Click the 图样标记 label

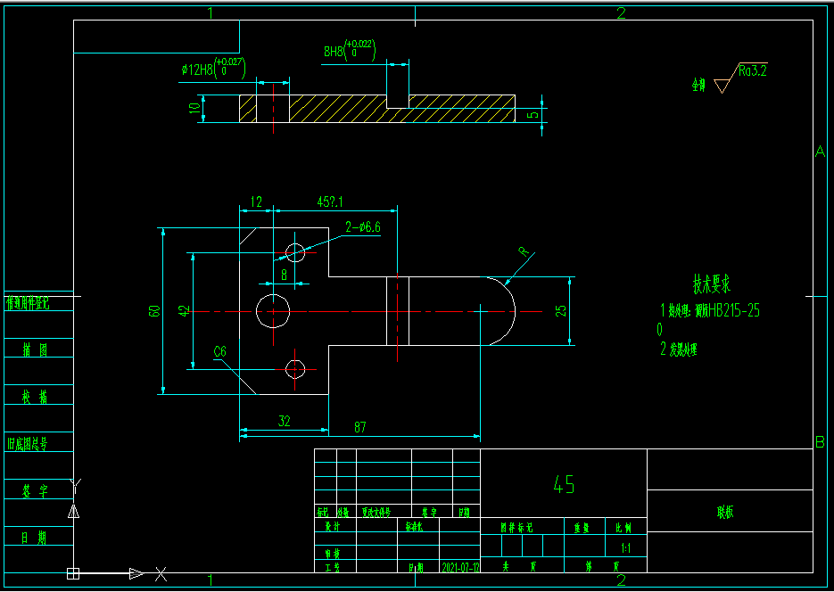coord(516,527)
